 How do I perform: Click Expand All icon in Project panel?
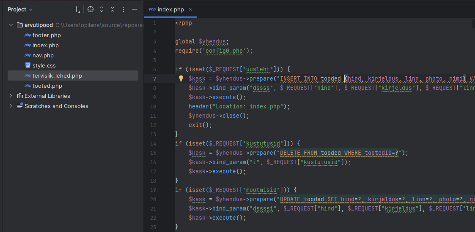coord(102,9)
